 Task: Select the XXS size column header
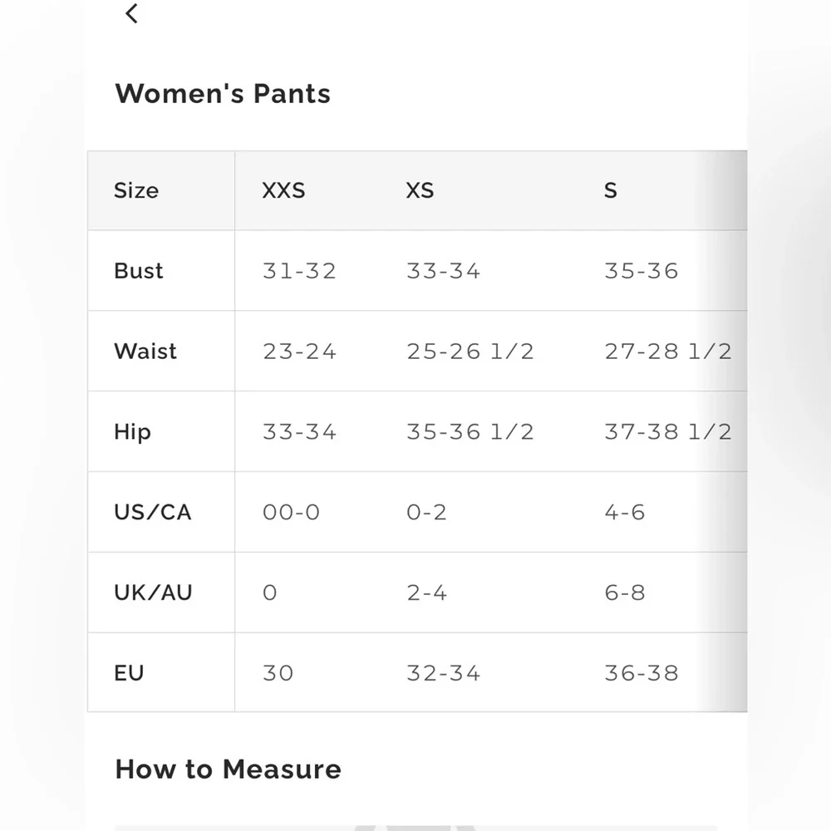[x=283, y=190]
